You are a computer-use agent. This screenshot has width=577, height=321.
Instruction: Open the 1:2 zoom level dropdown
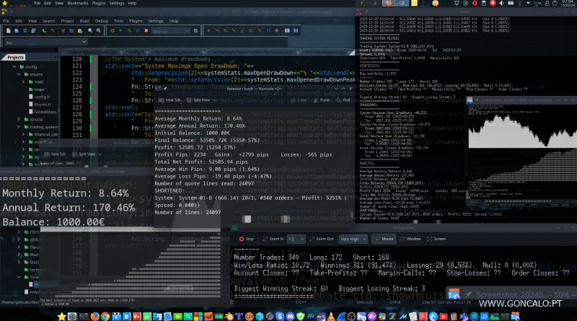[x=296, y=238]
